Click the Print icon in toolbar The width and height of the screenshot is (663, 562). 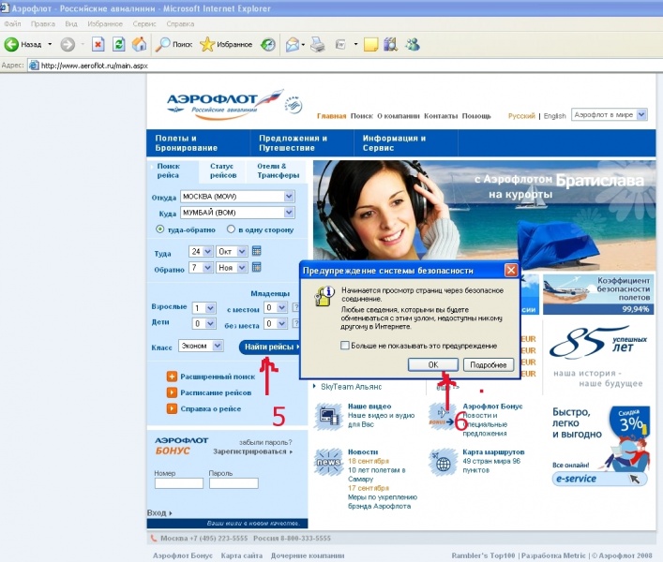point(318,44)
